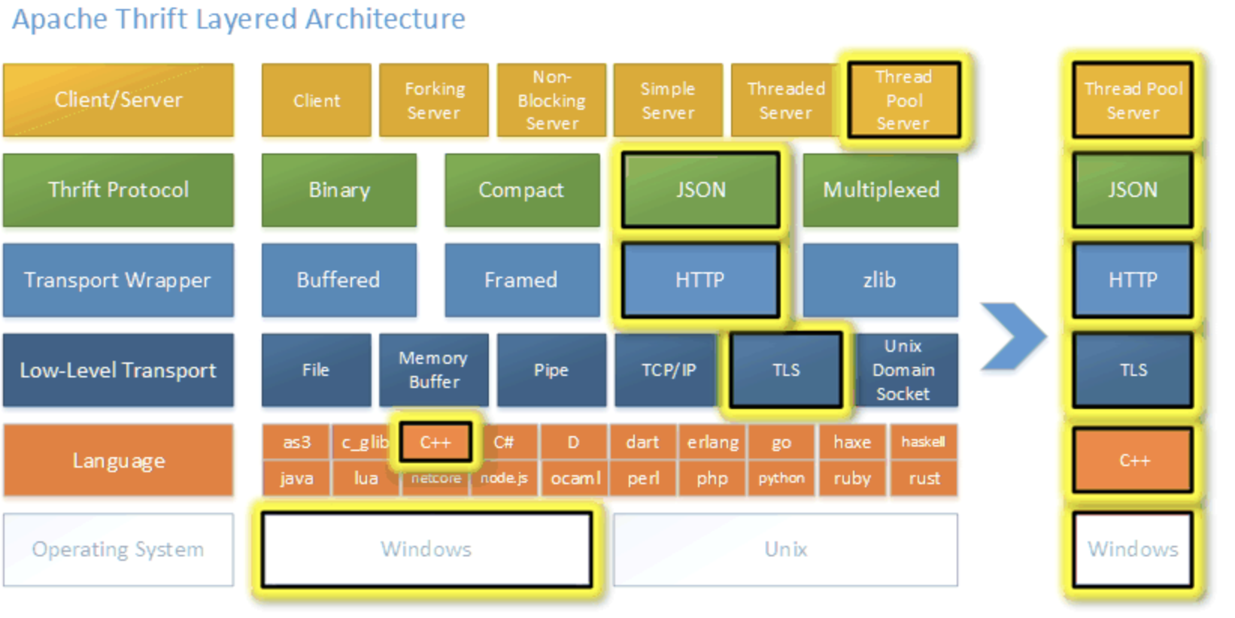Select the python language cell
The height and width of the screenshot is (618, 1235).
tap(781, 479)
